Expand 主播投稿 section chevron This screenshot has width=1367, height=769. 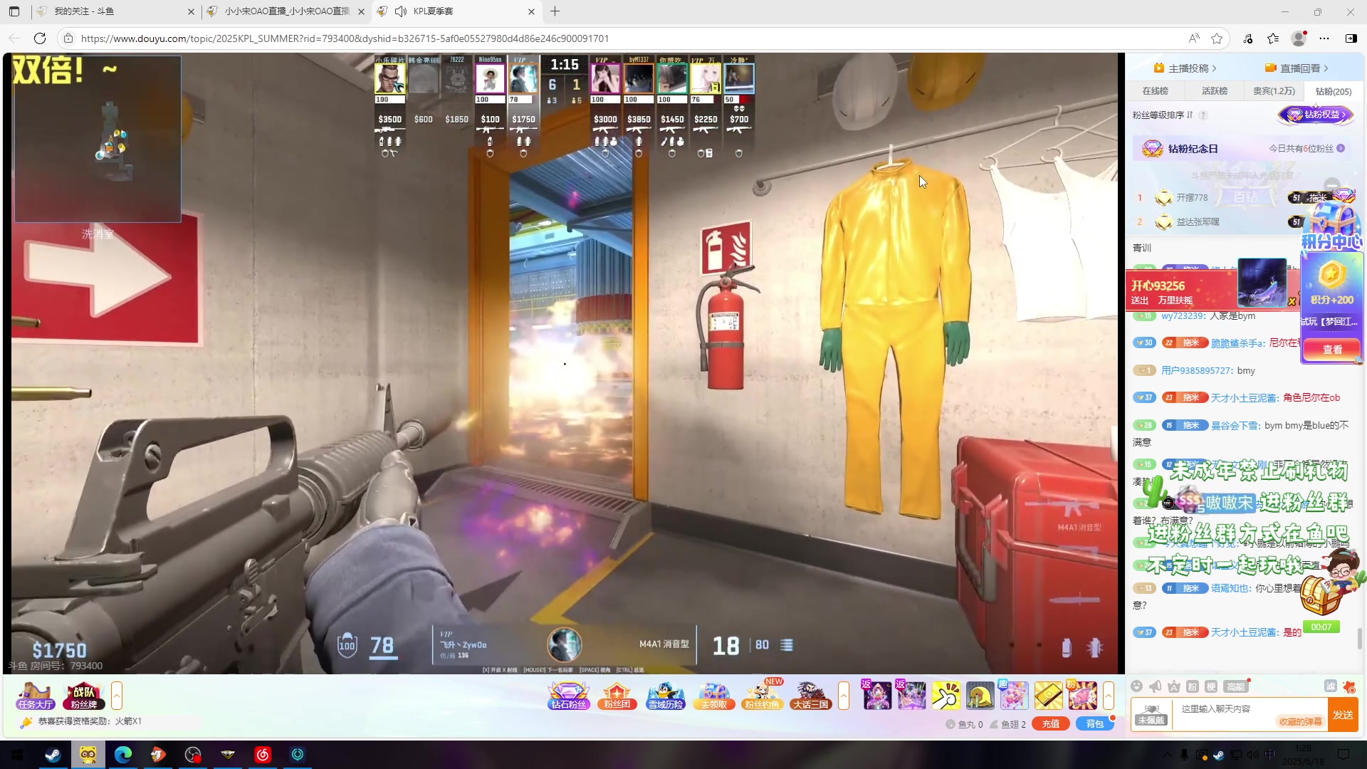click(x=1215, y=68)
